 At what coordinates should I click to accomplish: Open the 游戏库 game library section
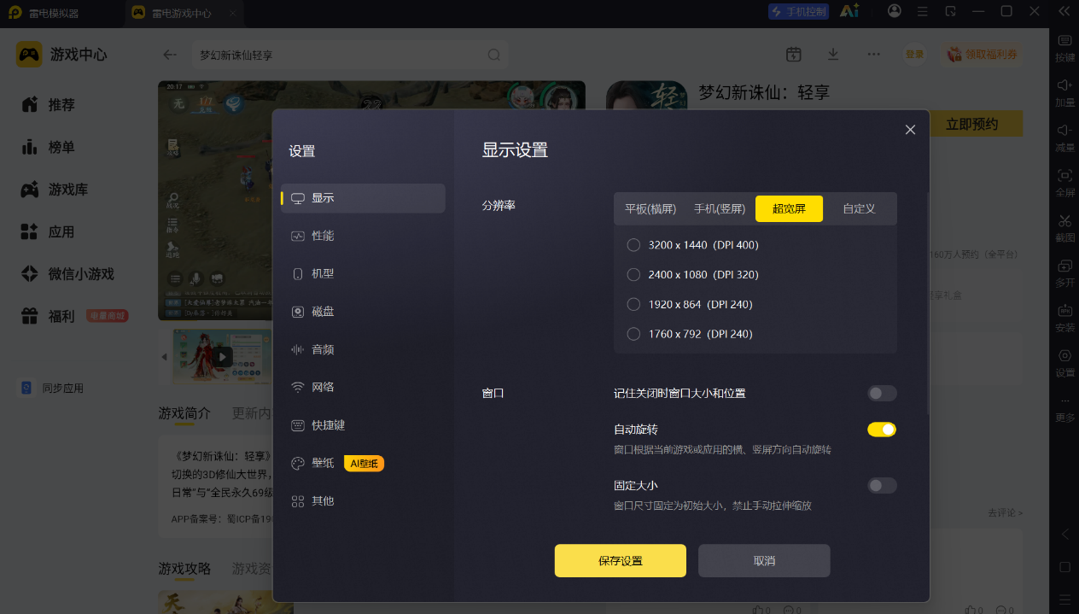click(x=55, y=190)
